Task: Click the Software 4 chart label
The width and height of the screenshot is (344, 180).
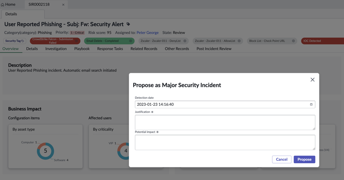Action: pos(61,160)
